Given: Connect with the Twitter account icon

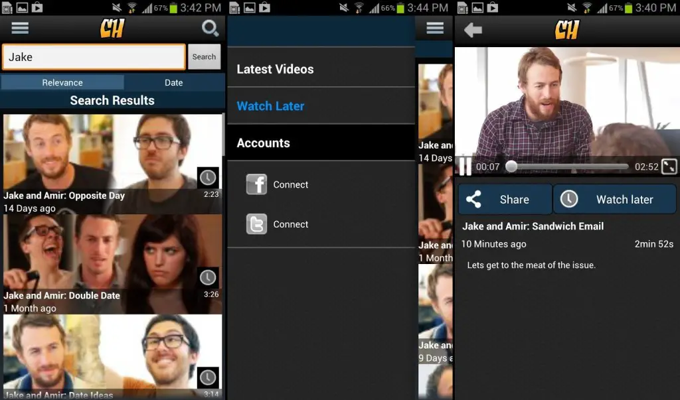Looking at the screenshot, I should tap(256, 224).
